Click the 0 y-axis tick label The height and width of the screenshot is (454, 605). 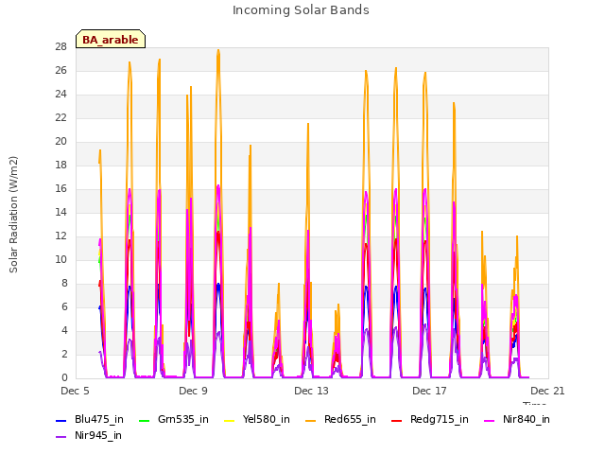point(64,378)
